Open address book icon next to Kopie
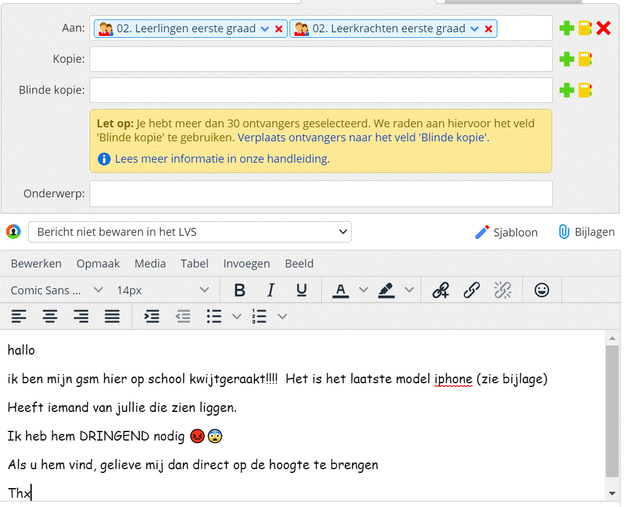 click(585, 59)
